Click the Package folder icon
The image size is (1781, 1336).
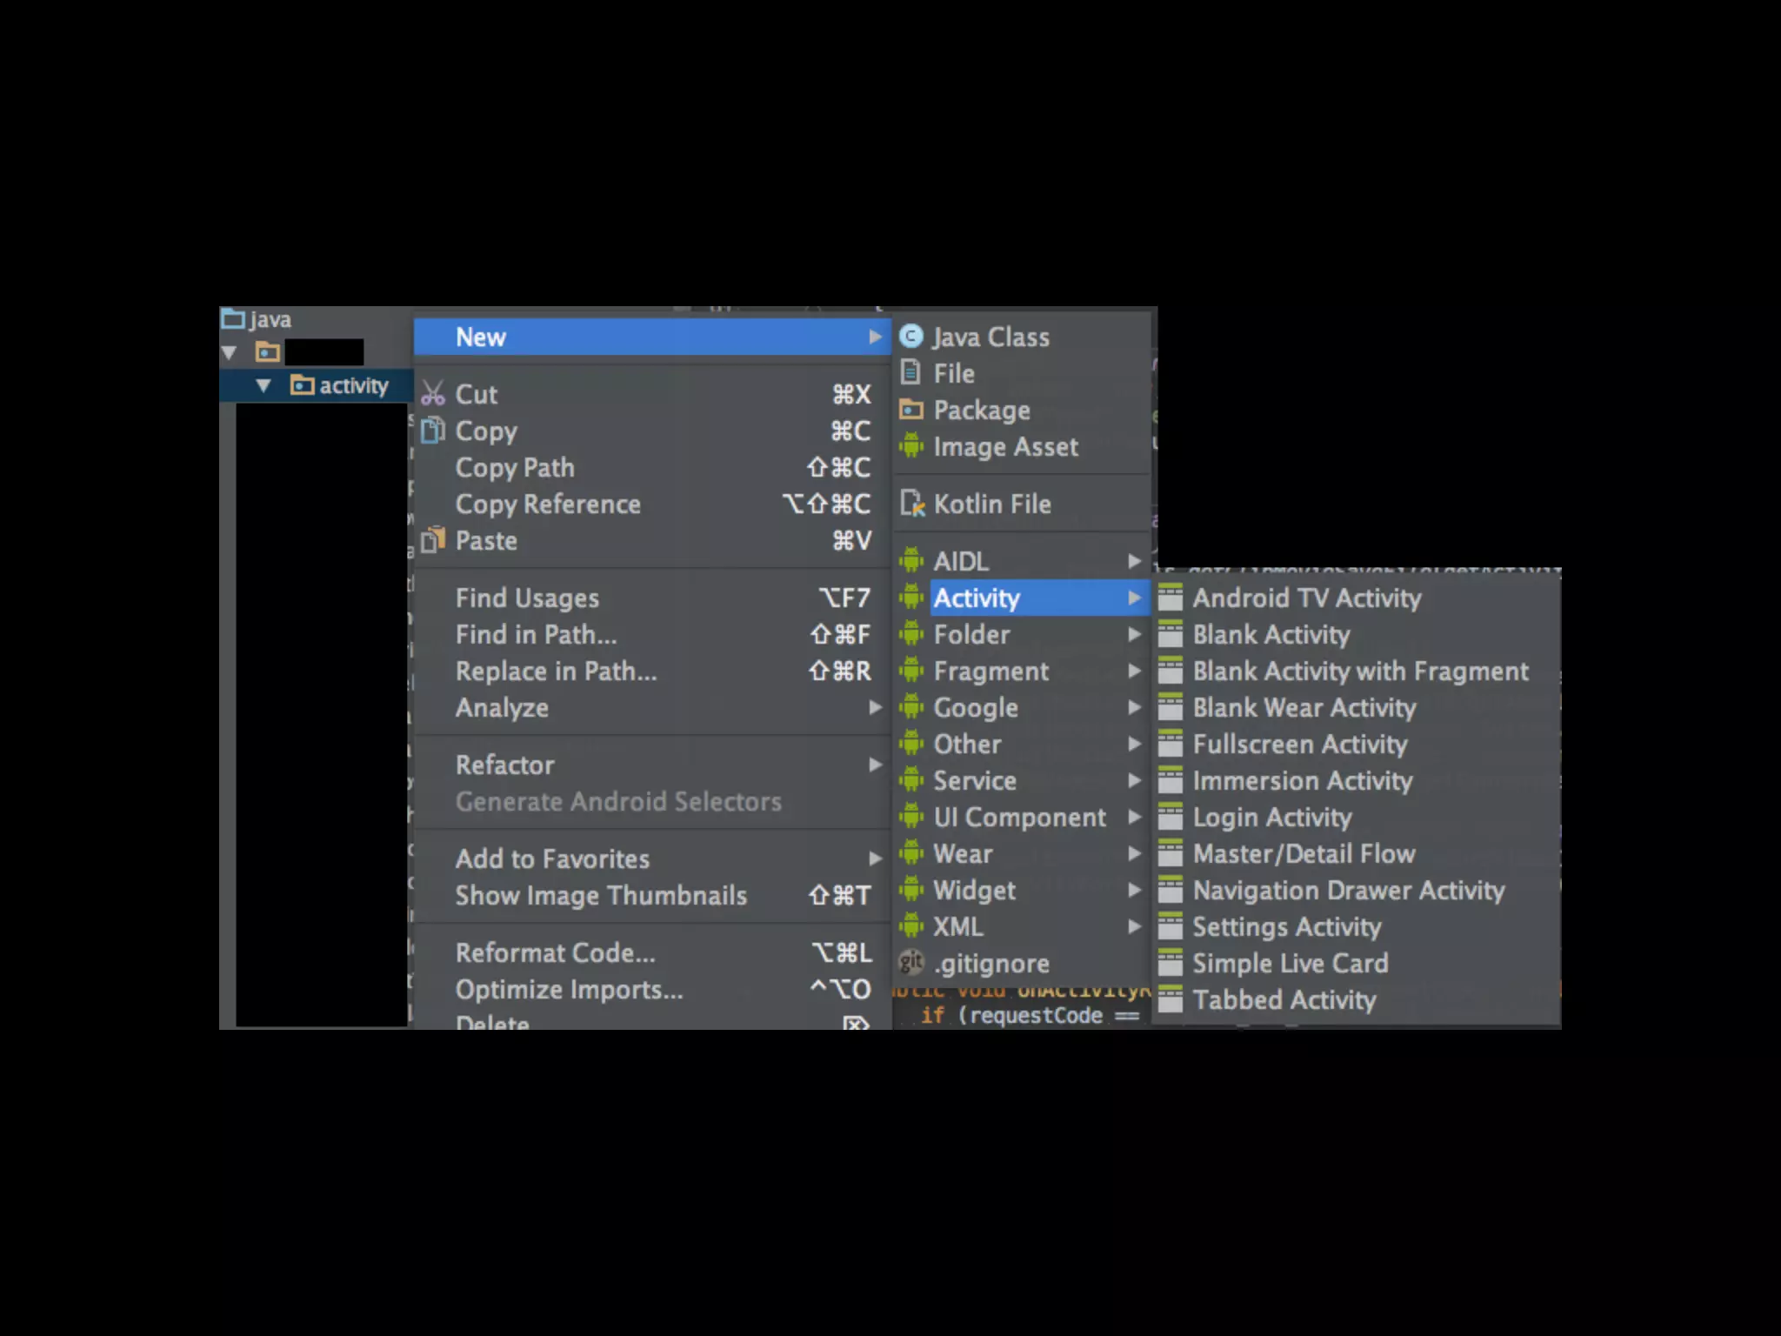pyautogui.click(x=911, y=410)
